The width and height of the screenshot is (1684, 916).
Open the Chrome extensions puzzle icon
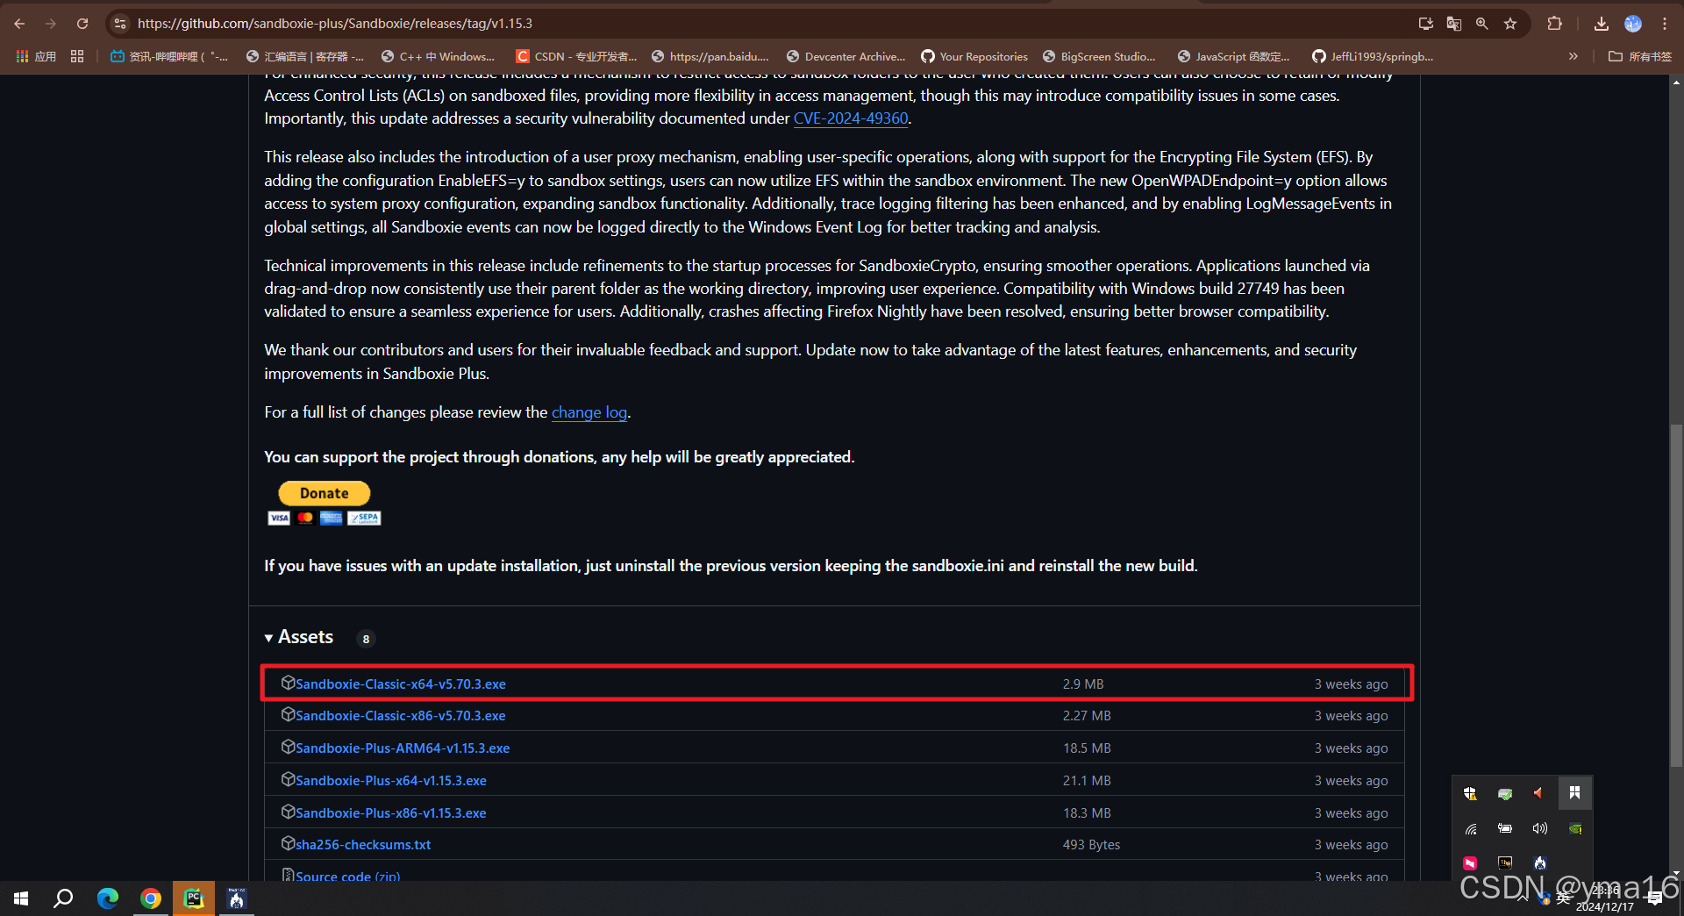click(x=1554, y=24)
